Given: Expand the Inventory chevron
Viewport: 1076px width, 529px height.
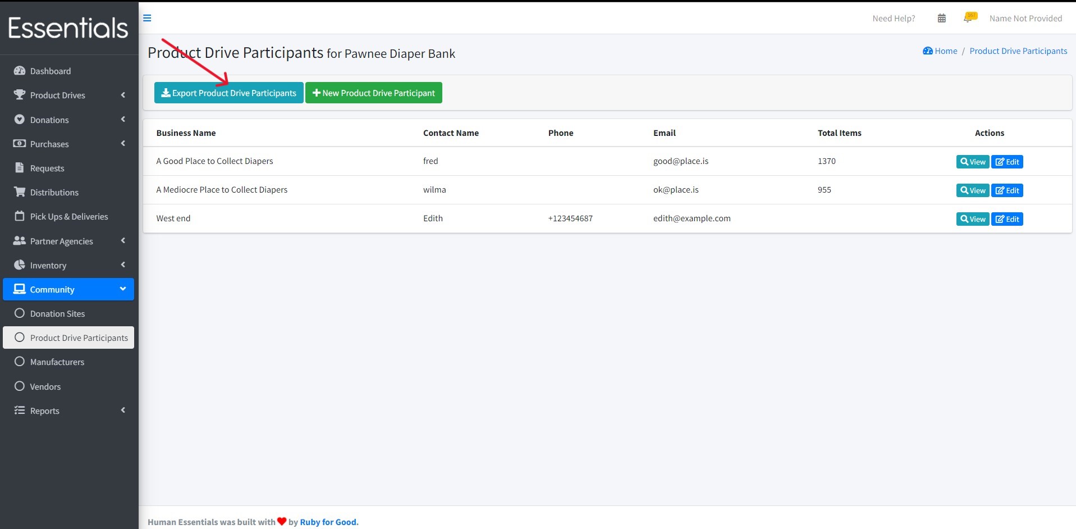Looking at the screenshot, I should tap(123, 264).
